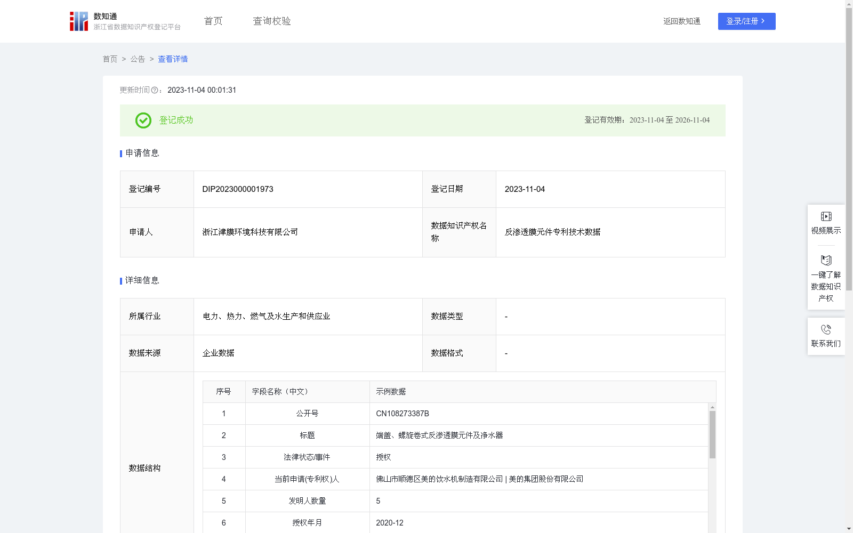853x533 pixels.
Task: Click the data structure table scrollbar thumb
Action: coord(712,434)
